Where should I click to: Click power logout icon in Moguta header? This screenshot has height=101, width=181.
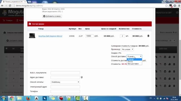[177, 13]
